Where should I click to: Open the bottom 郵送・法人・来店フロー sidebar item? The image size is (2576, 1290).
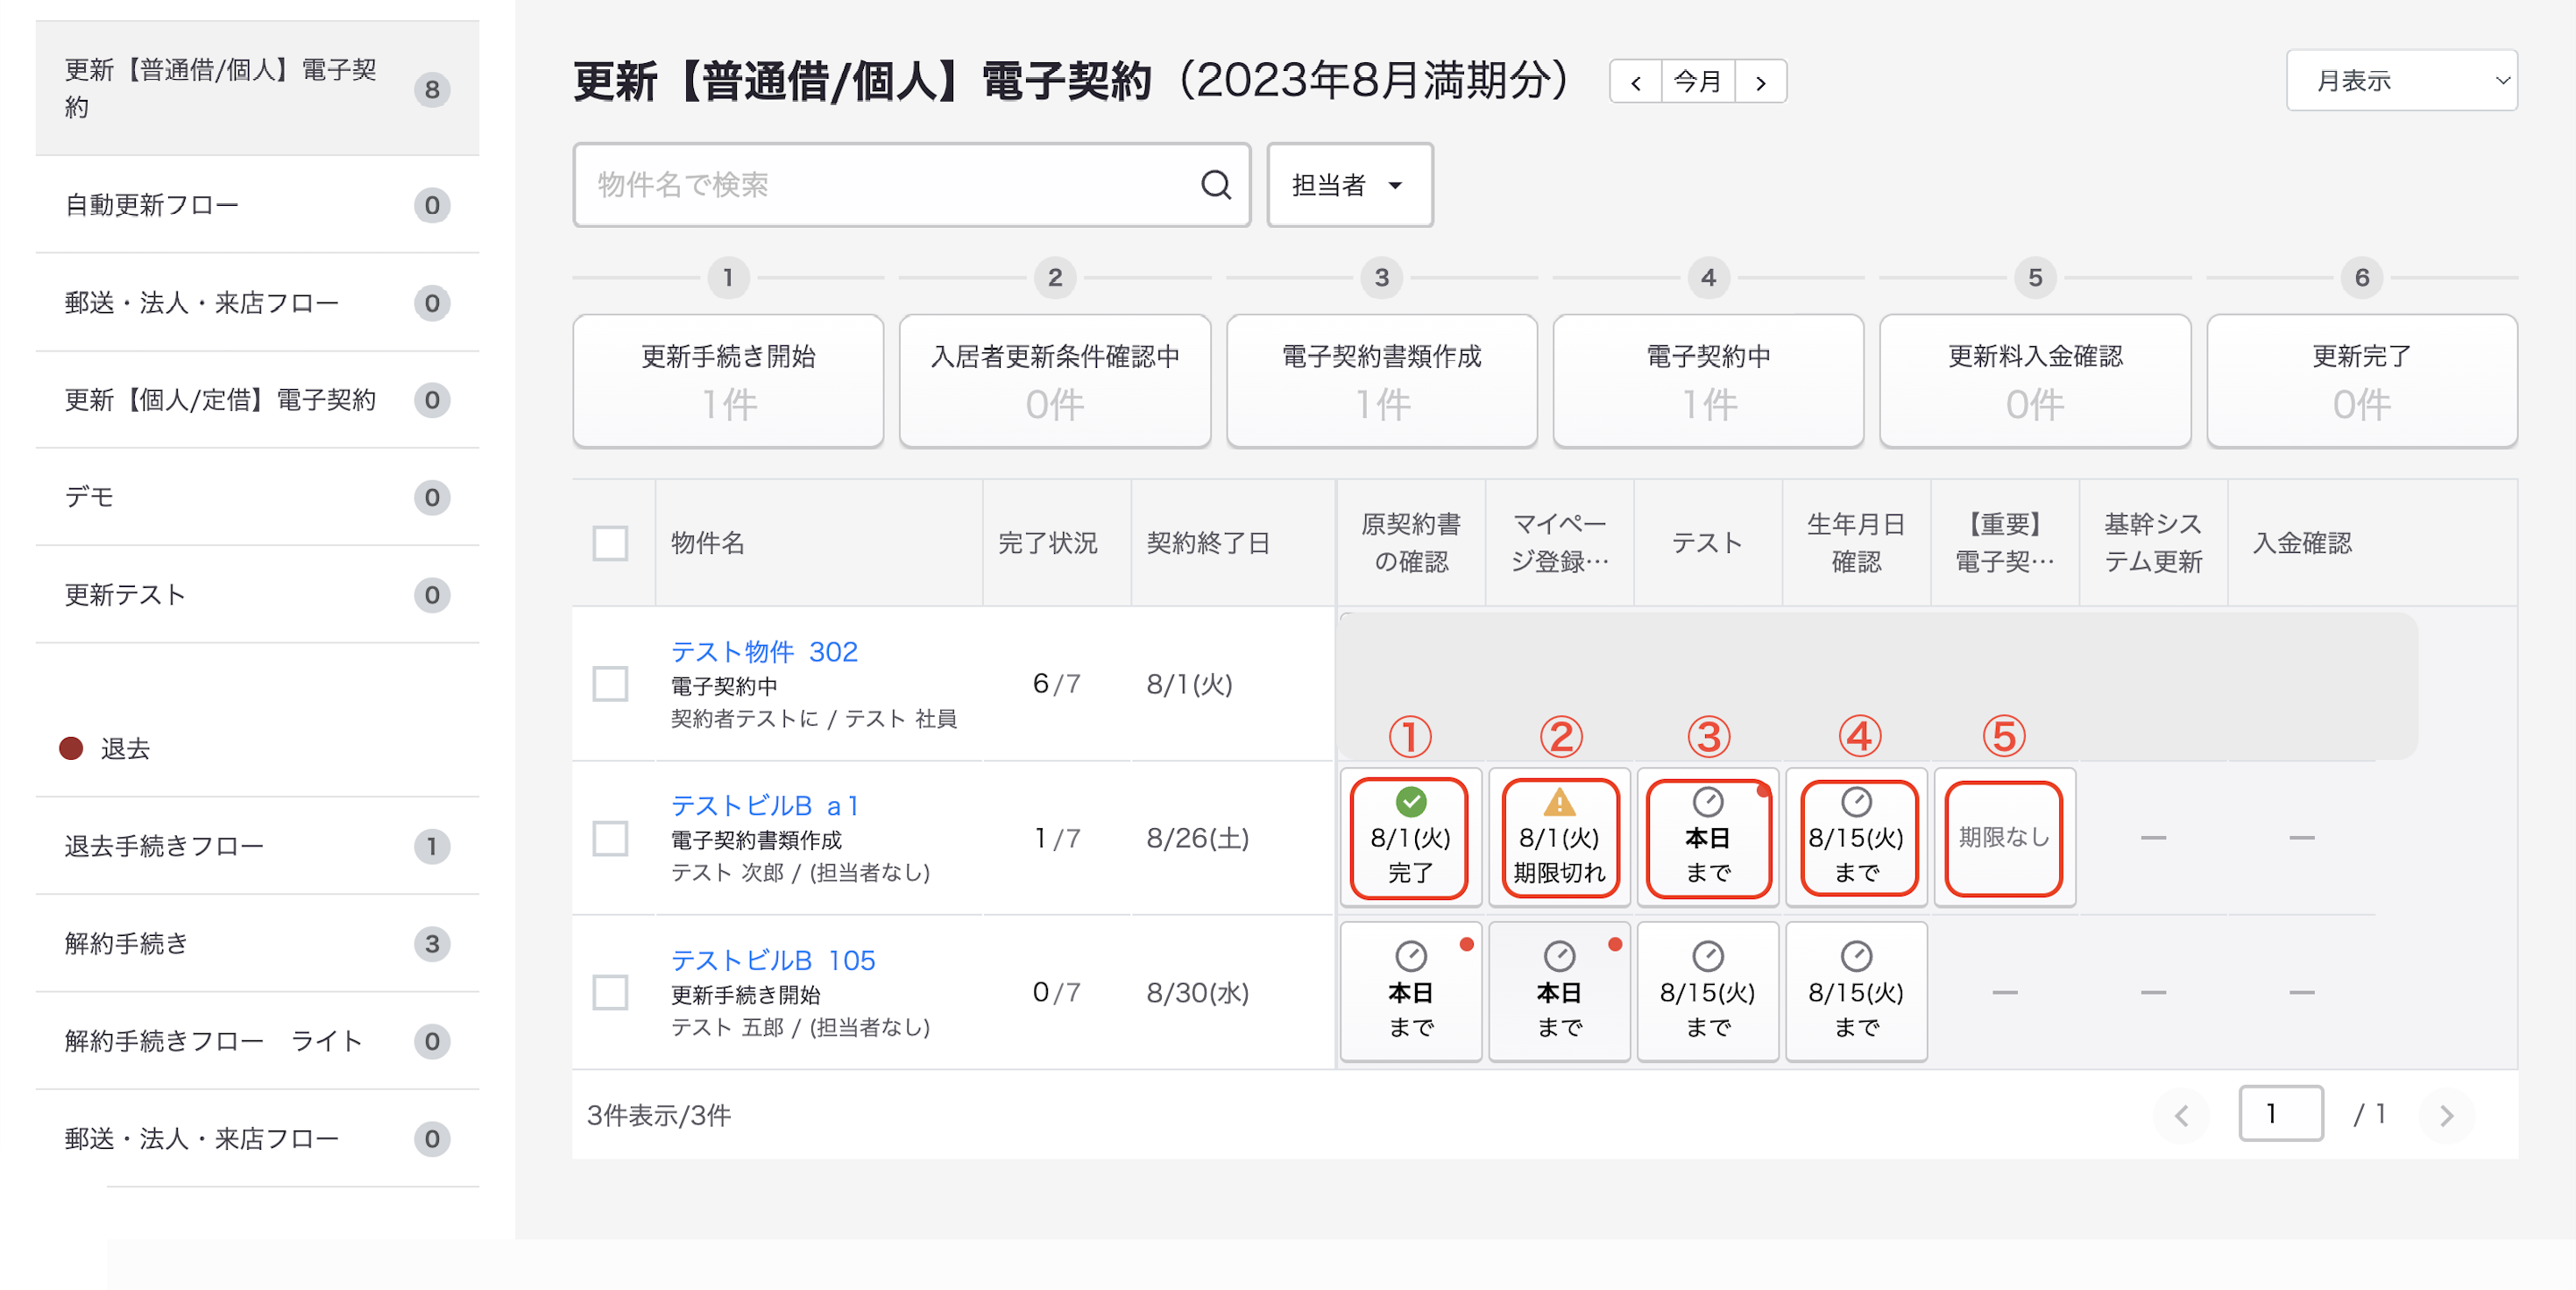click(257, 1138)
